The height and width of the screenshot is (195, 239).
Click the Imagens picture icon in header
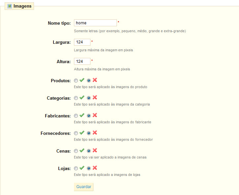pos(10,6)
